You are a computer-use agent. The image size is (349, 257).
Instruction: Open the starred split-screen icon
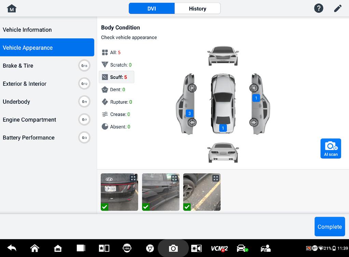point(104,248)
